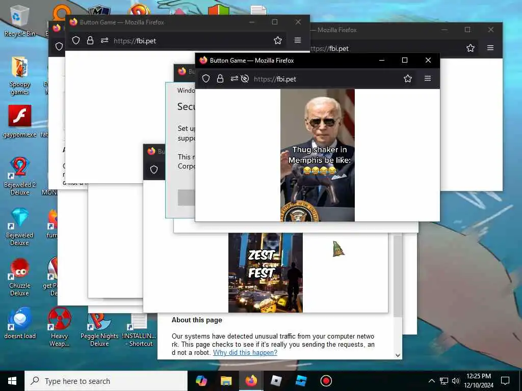The width and height of the screenshot is (522, 391).
Task: Click the red record icon on taskbar
Action: click(326, 381)
